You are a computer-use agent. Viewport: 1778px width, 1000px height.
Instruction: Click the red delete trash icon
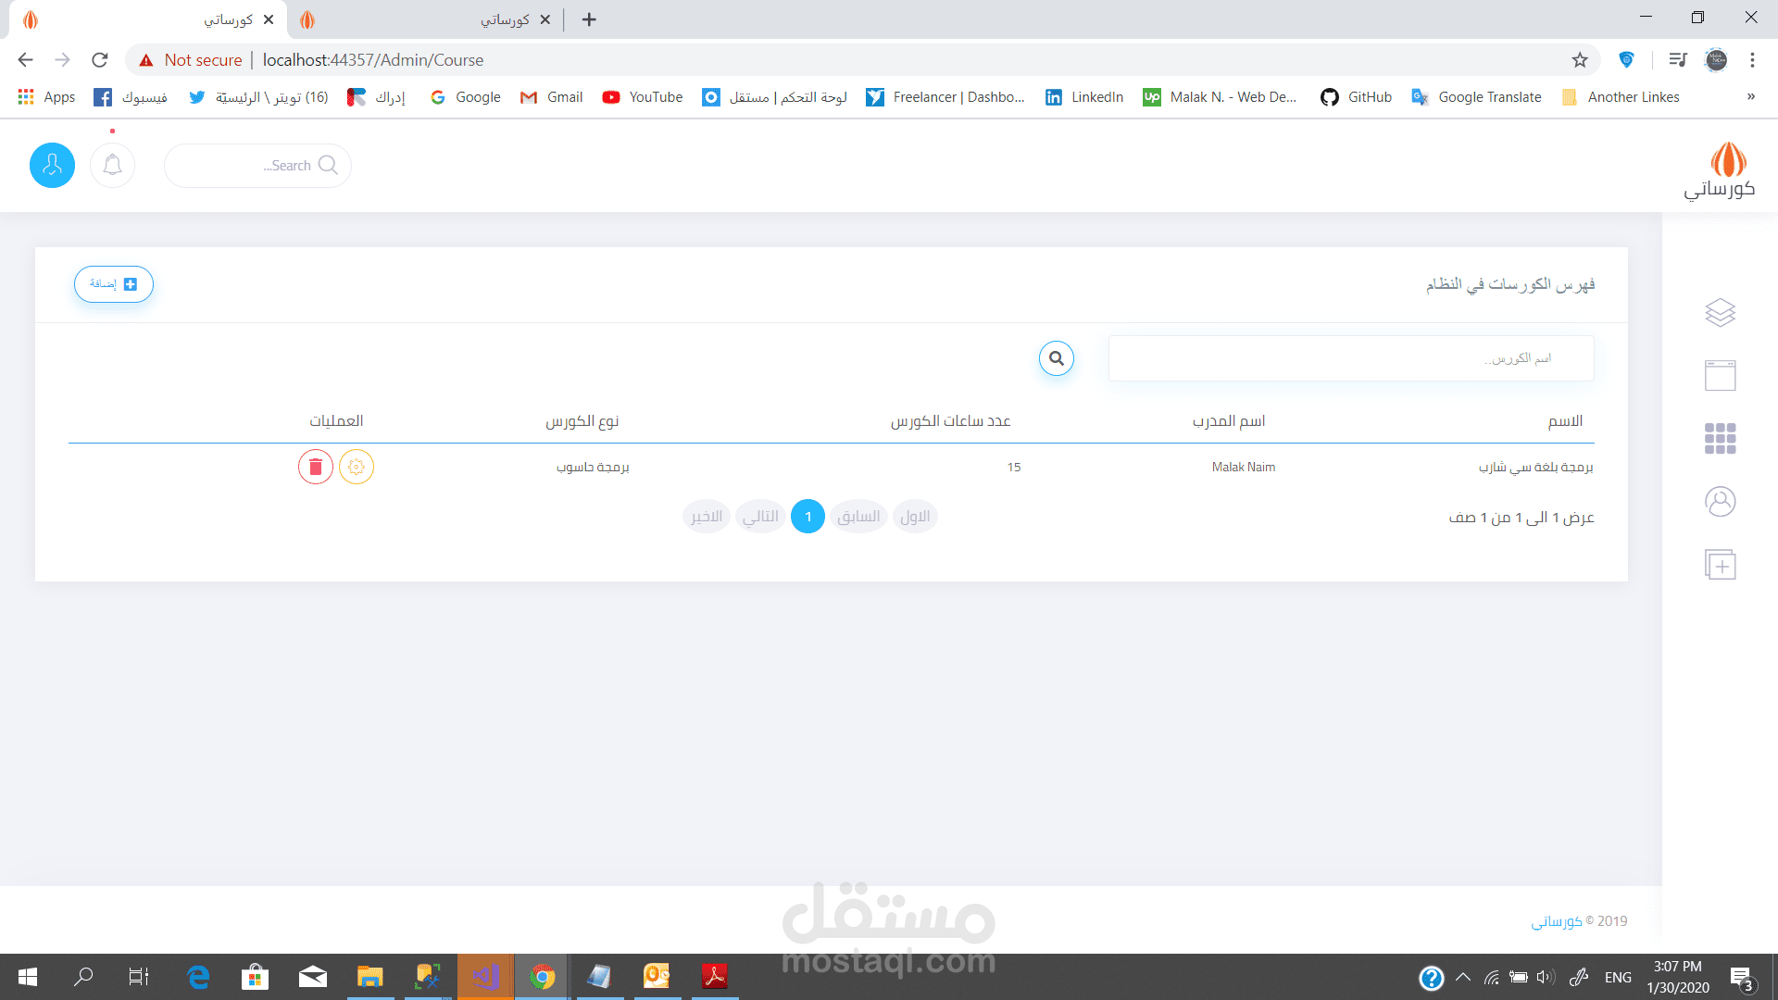pos(315,467)
